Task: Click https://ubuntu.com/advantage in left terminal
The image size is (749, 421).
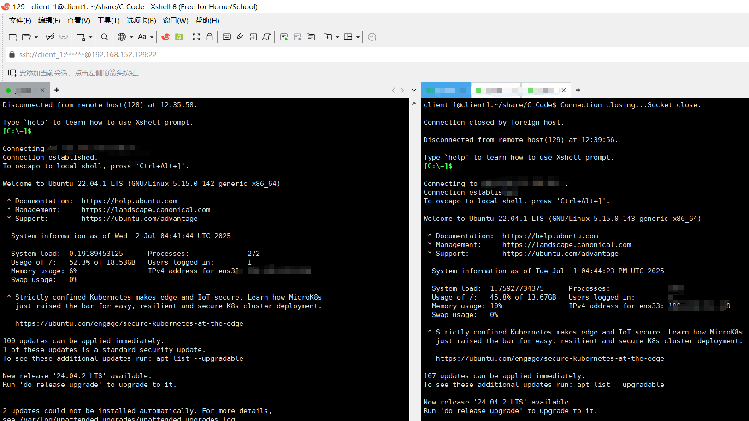Action: [x=140, y=219]
